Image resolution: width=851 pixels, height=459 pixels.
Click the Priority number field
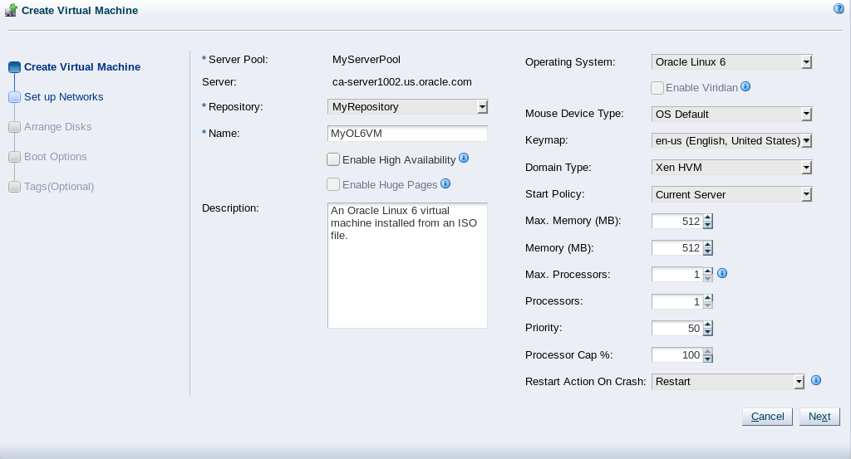[x=677, y=328]
